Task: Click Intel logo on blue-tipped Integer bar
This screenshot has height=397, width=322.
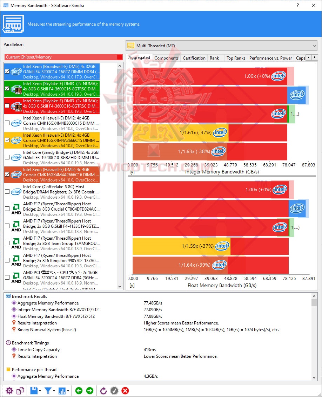Action: pyautogui.click(x=297, y=95)
